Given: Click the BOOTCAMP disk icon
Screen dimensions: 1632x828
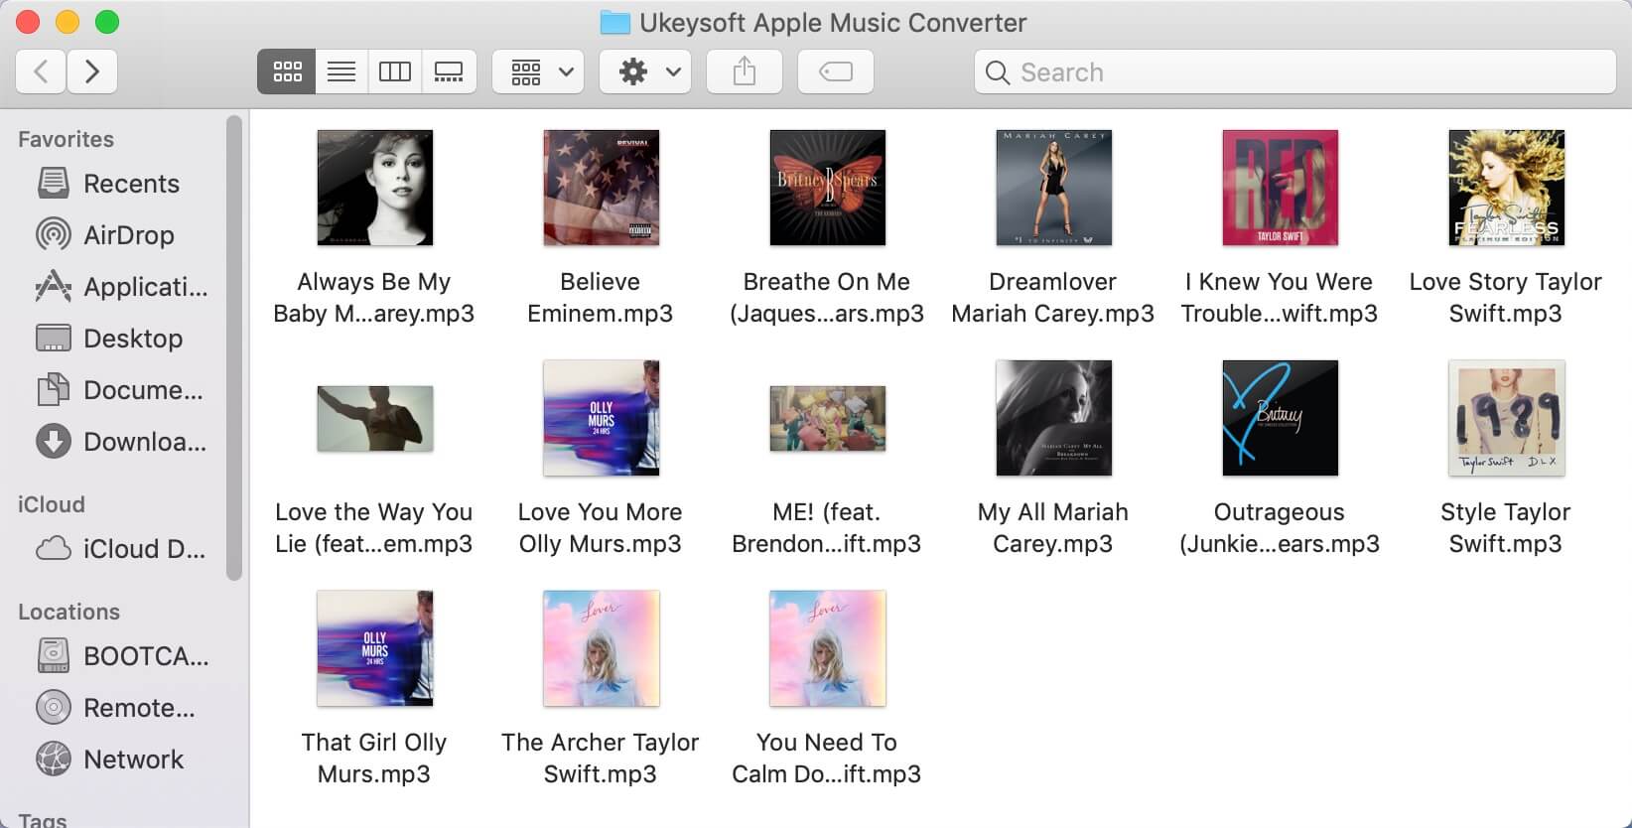Looking at the screenshot, I should pos(54,655).
